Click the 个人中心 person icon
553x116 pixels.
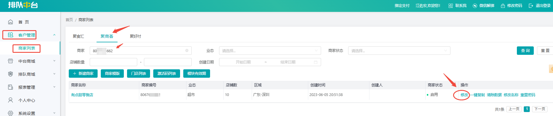10,100
